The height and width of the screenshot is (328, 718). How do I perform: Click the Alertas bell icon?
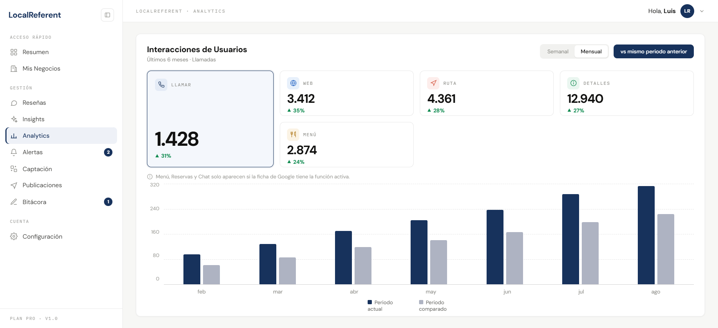[14, 152]
